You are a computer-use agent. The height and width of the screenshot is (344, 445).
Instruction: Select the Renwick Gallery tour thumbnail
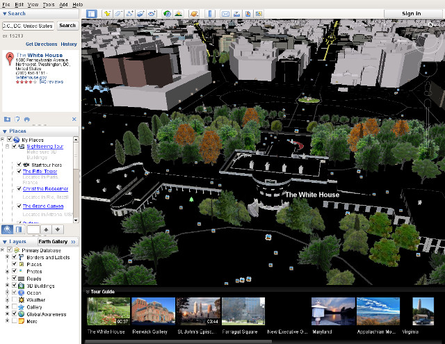(x=153, y=311)
